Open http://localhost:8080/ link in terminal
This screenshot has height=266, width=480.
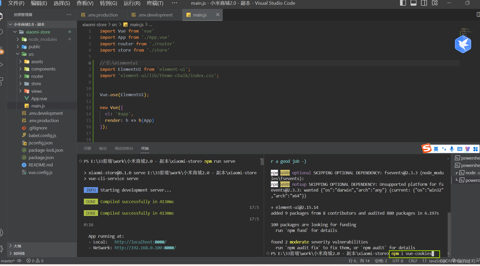pyautogui.click(x=140, y=242)
